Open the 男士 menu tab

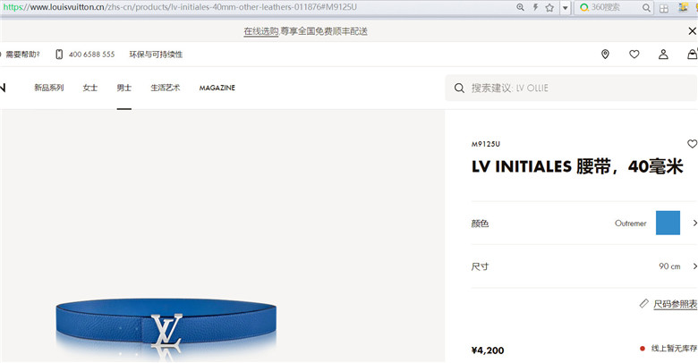123,88
